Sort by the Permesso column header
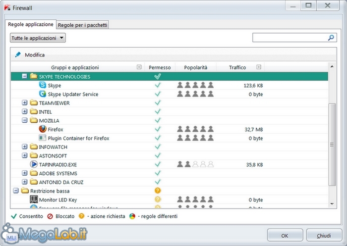This screenshot has width=347, height=246. point(160,67)
